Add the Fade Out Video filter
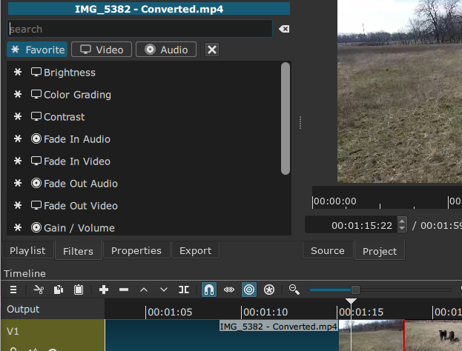The image size is (462, 351). coord(144,206)
